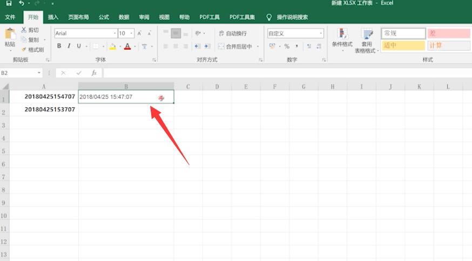Image resolution: width=472 pixels, height=261 pixels.
Task: Select cell A2 containing 20180425153707
Action: coord(44,109)
